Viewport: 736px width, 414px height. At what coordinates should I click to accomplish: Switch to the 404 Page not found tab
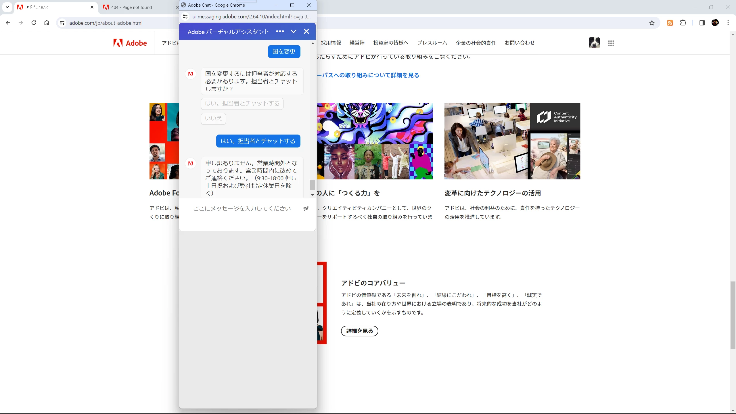point(131,7)
